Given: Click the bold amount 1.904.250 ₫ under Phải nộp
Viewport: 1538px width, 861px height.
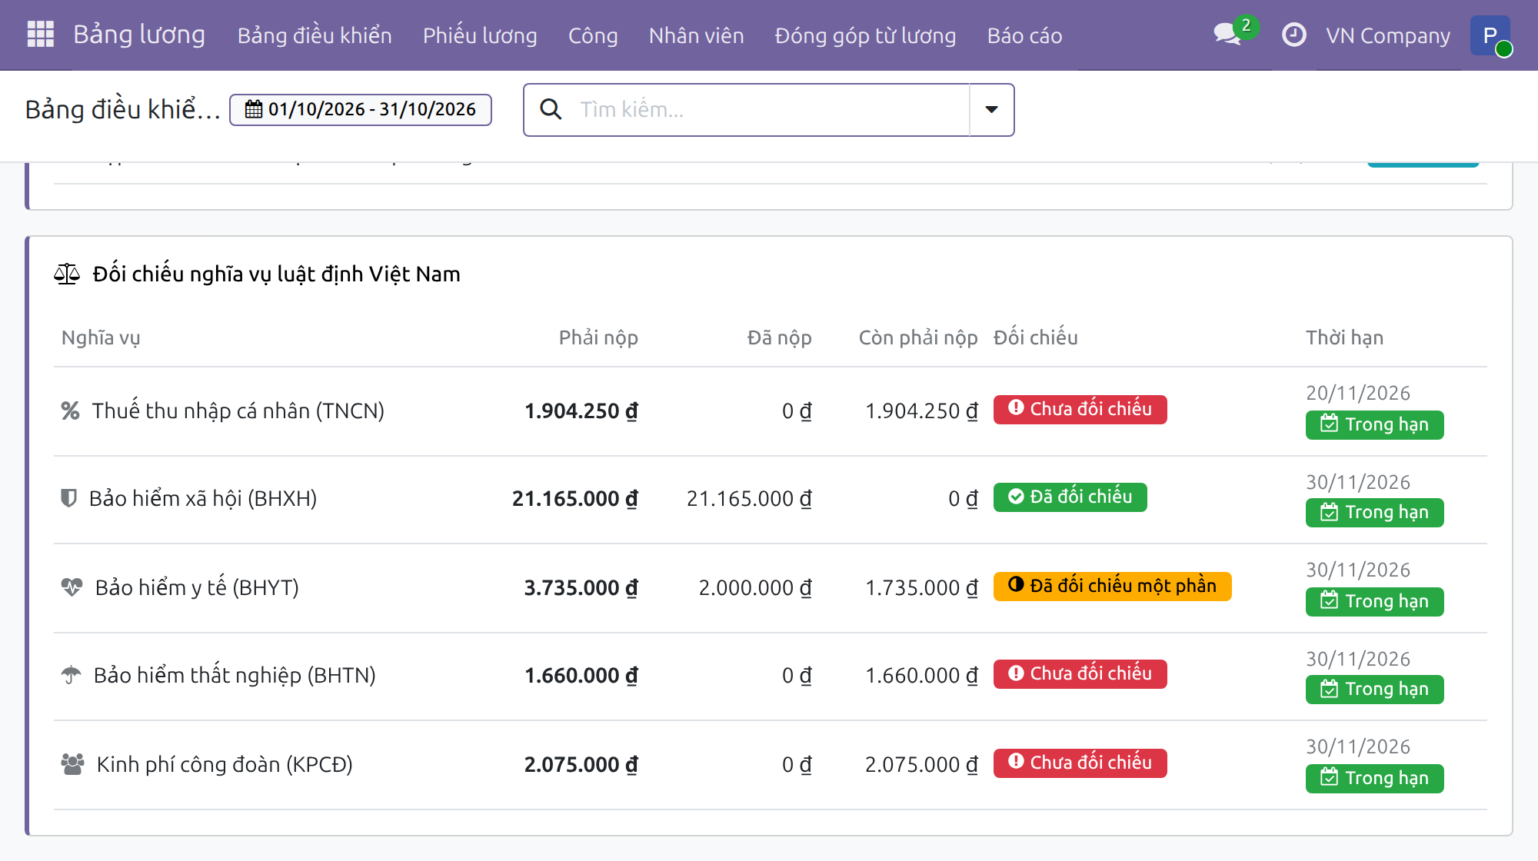Looking at the screenshot, I should pyautogui.click(x=581, y=411).
